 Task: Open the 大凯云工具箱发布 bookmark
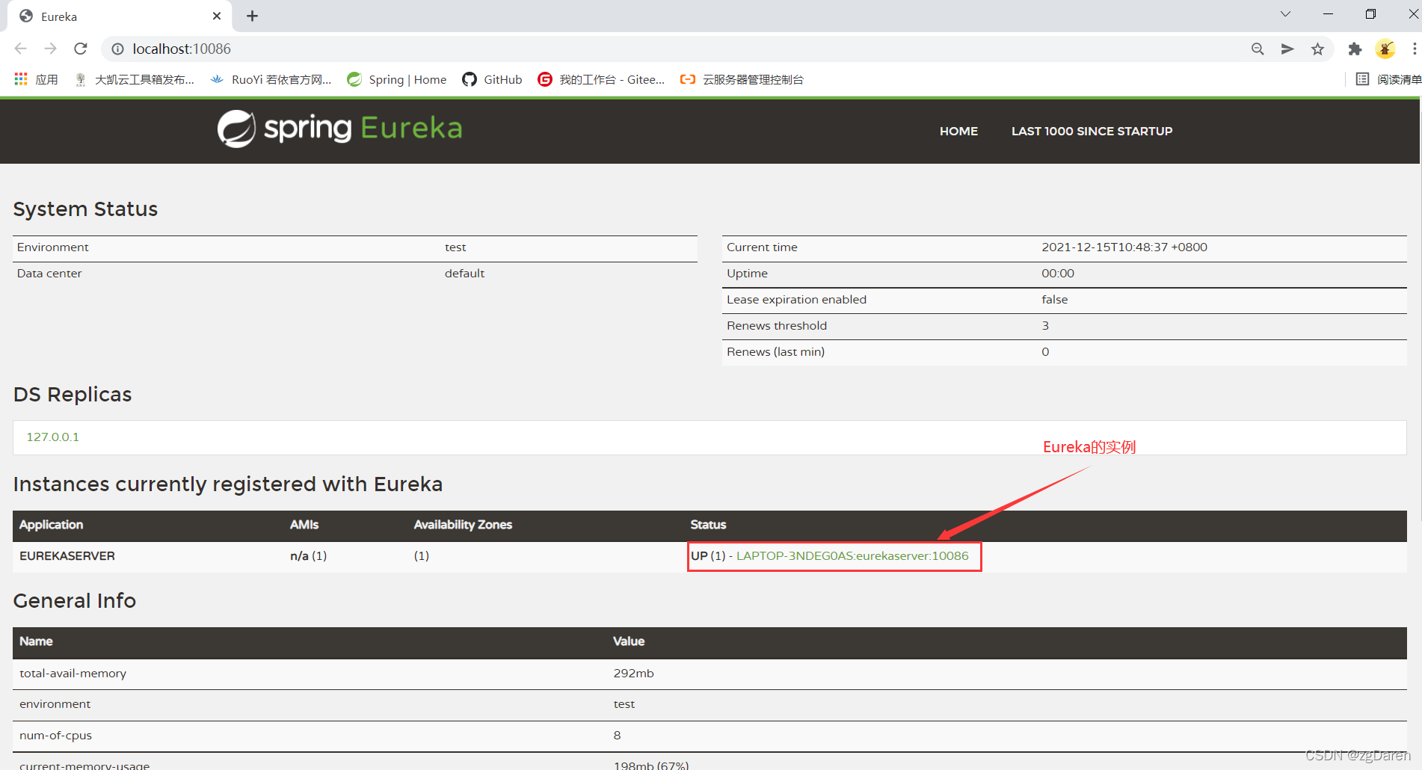[x=135, y=79]
